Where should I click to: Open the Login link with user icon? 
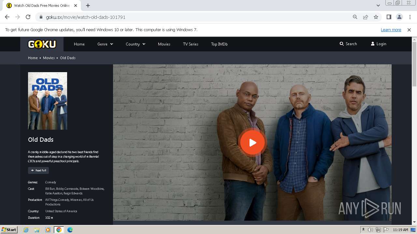[x=379, y=44]
